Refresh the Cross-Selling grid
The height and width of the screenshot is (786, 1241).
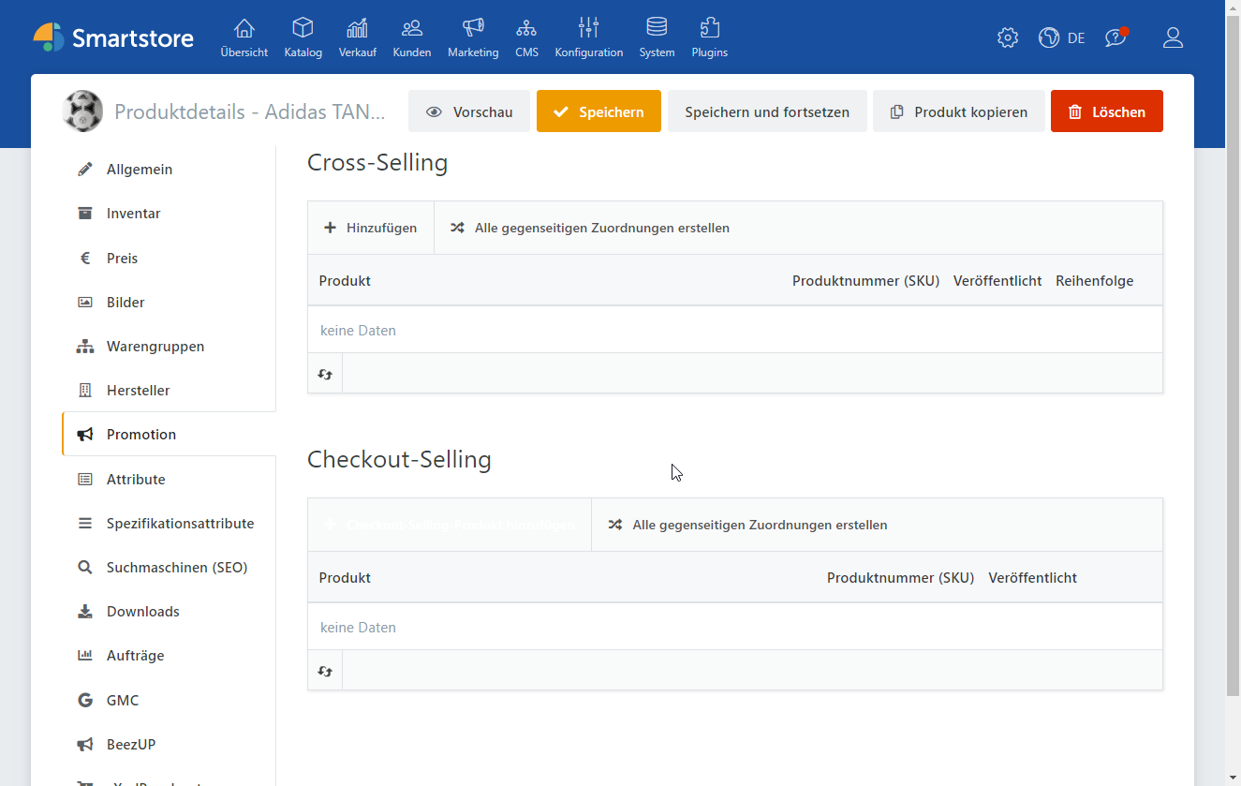pyautogui.click(x=324, y=373)
